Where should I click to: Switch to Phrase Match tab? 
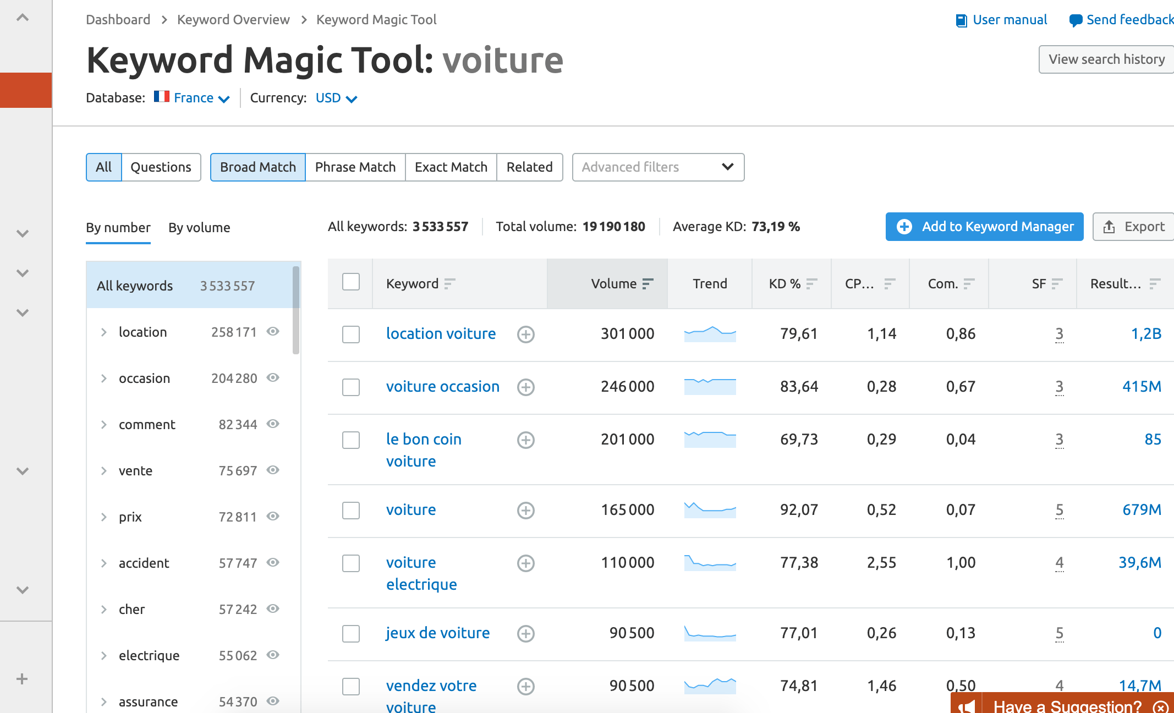[355, 167]
